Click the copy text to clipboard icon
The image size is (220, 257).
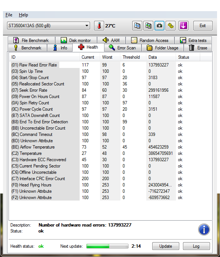tap(137, 26)
